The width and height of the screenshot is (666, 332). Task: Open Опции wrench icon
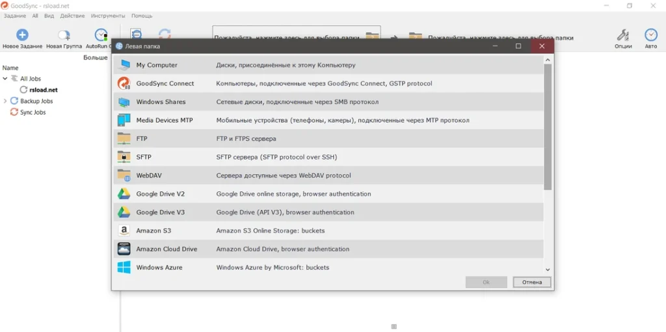(623, 35)
